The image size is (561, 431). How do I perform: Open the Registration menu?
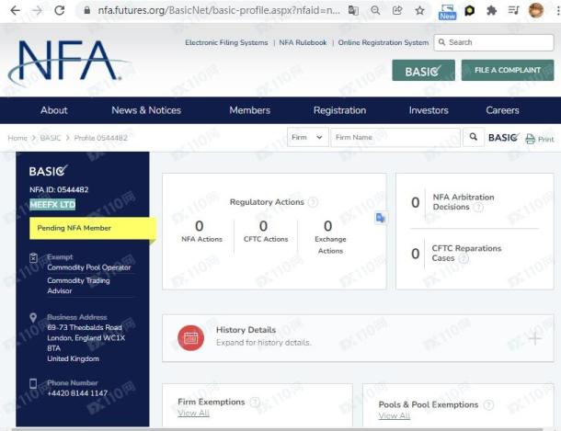click(340, 110)
